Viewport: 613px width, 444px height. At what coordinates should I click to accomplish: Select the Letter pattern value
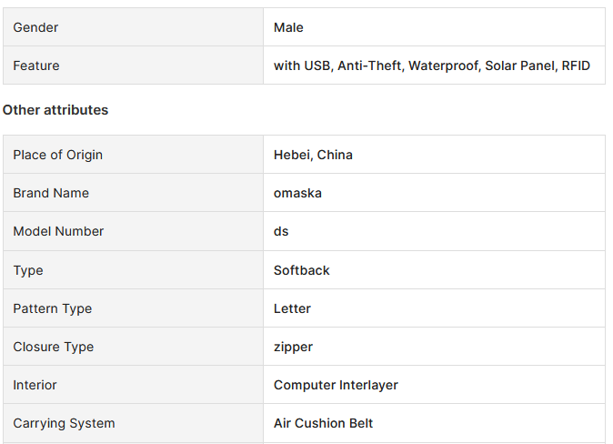pos(292,308)
